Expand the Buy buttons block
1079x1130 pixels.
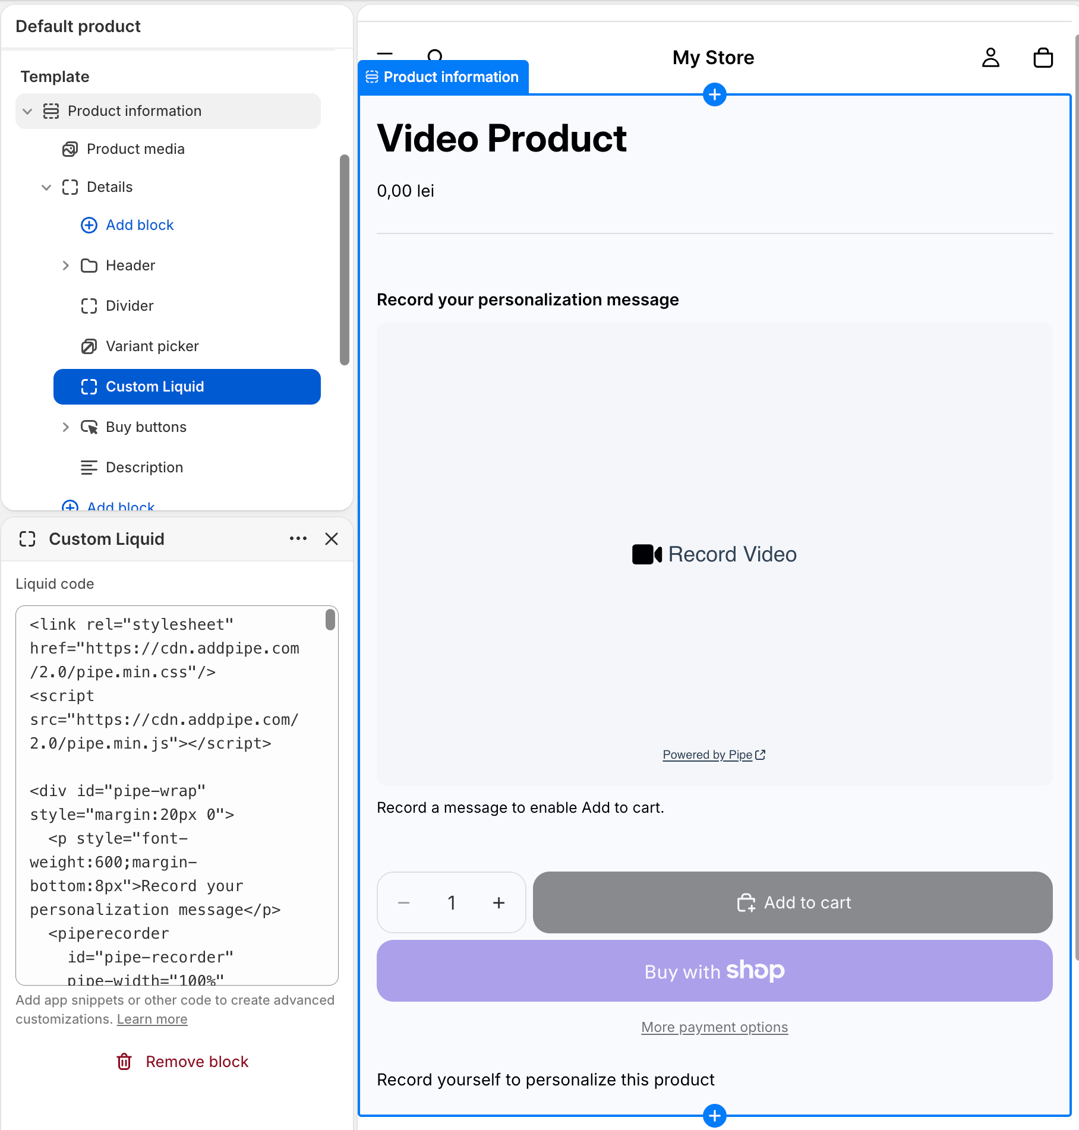[65, 427]
